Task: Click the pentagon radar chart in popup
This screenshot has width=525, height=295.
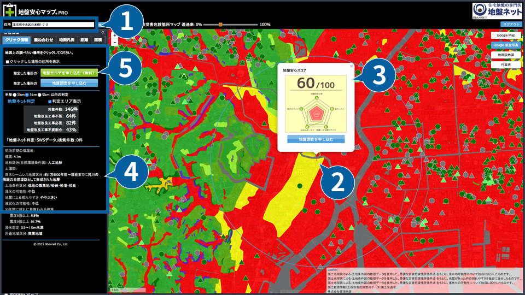Action: point(316,114)
